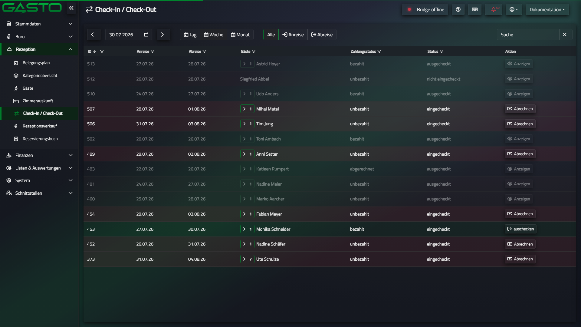581x327 pixels.
Task: Go to next date with right arrow
Action: (163, 35)
